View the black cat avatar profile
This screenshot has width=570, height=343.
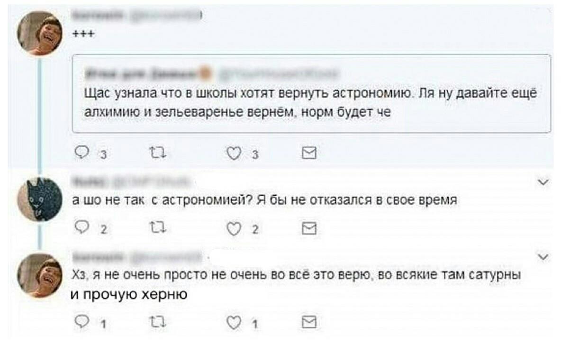click(40, 200)
